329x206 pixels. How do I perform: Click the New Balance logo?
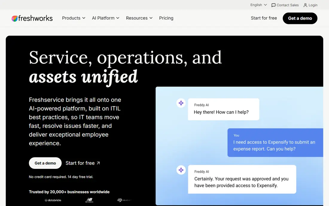pyautogui.click(x=89, y=200)
